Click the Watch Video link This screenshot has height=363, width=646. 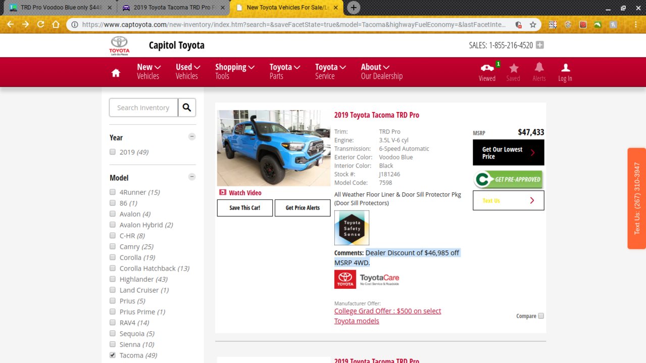tap(245, 193)
